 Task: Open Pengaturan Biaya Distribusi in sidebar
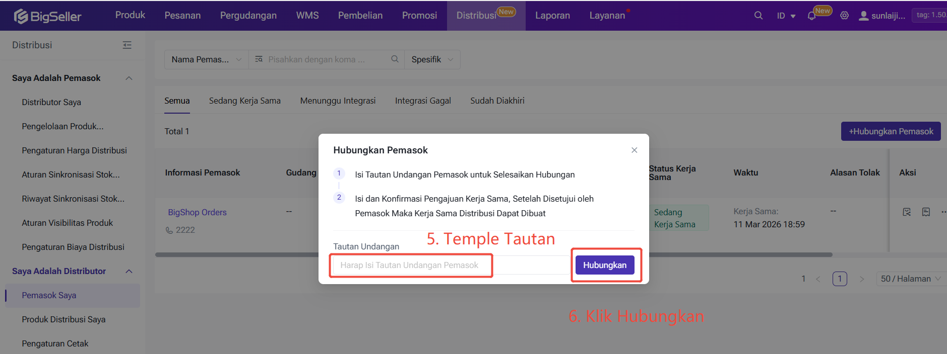pos(73,247)
